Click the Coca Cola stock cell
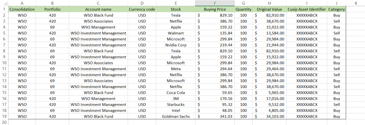 tap(176, 92)
